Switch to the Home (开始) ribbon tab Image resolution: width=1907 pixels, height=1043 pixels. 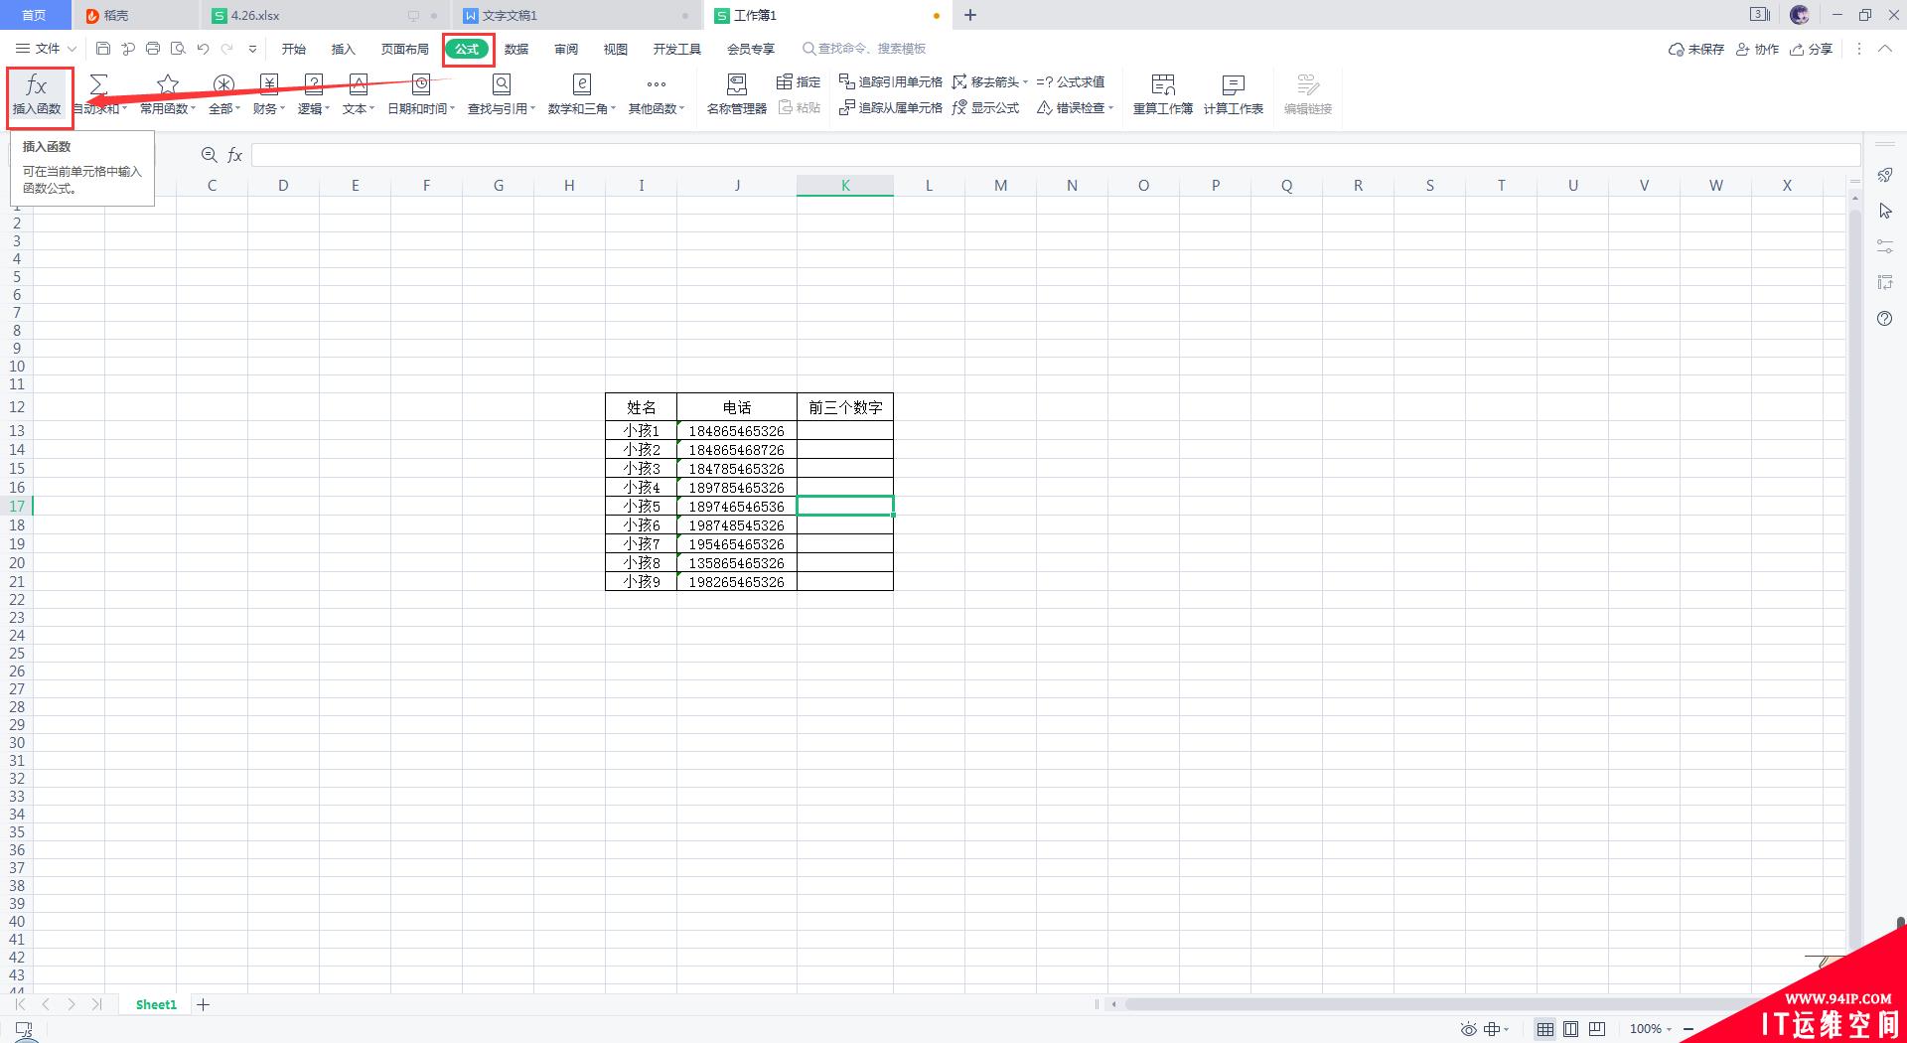coord(293,49)
